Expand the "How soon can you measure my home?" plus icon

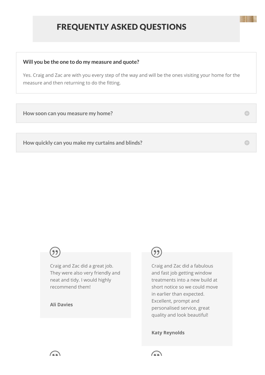247,113
